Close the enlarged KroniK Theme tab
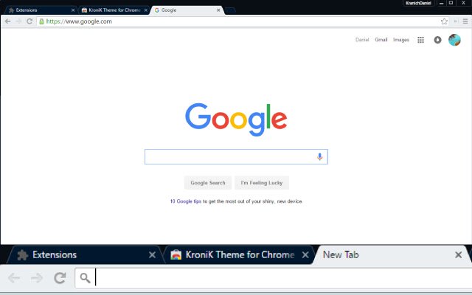The image size is (472, 295). (x=305, y=255)
